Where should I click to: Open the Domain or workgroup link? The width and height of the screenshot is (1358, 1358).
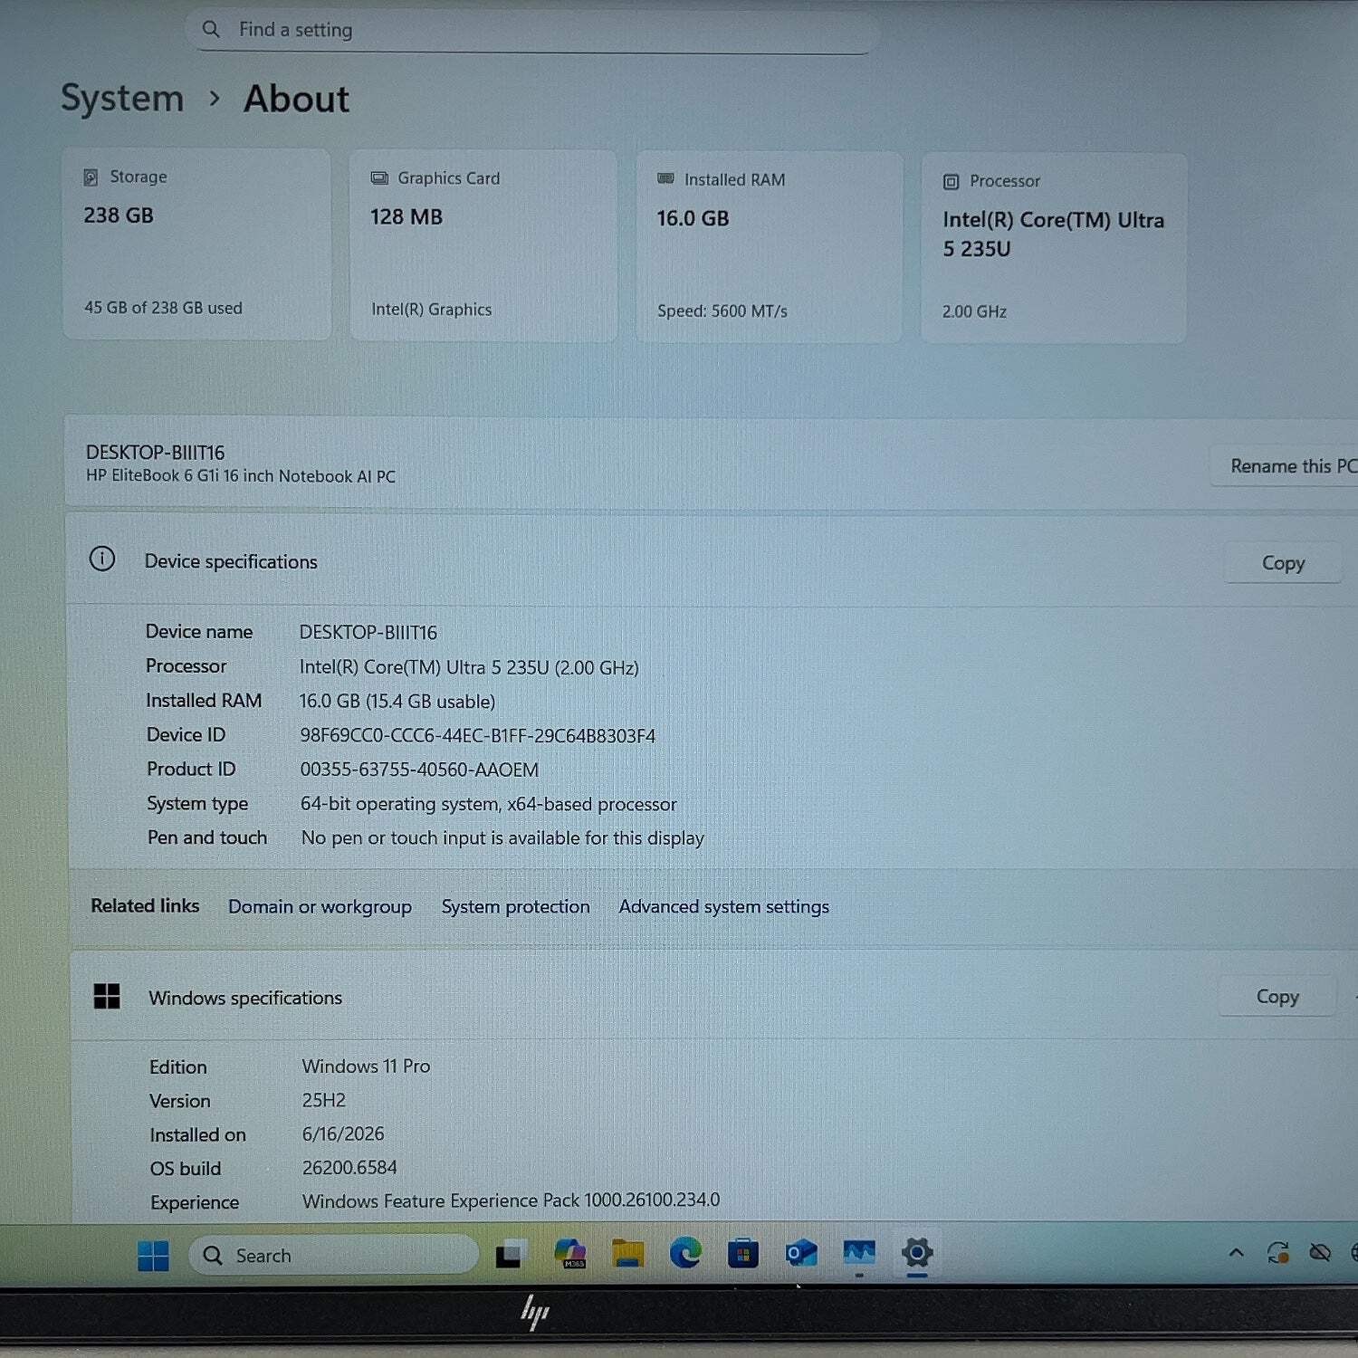(320, 906)
